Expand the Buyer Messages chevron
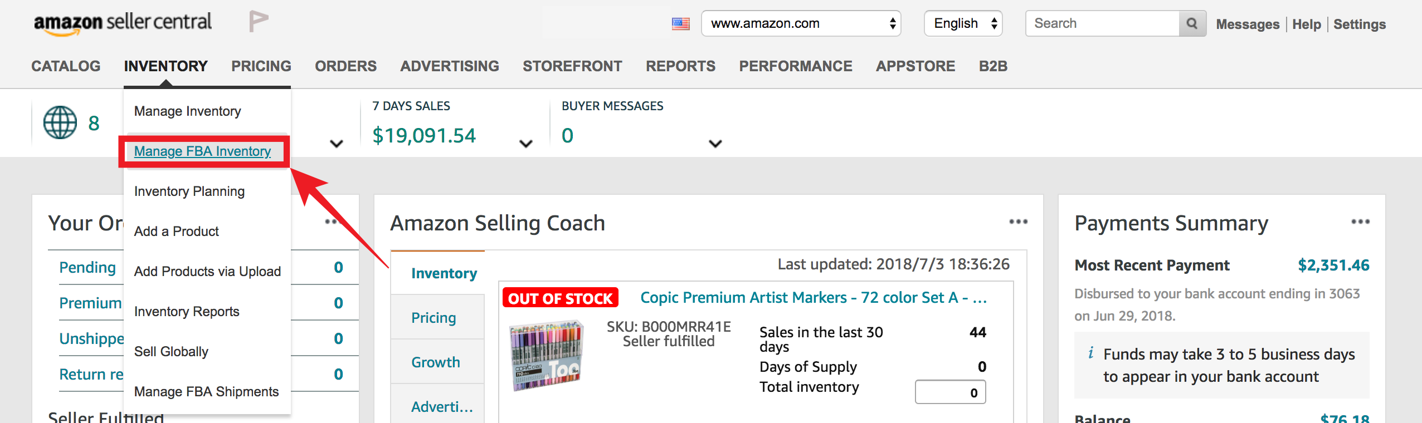Viewport: 1422px width, 423px height. coord(715,144)
